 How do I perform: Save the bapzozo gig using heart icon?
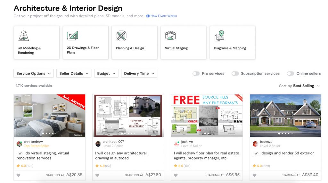(x=255, y=175)
